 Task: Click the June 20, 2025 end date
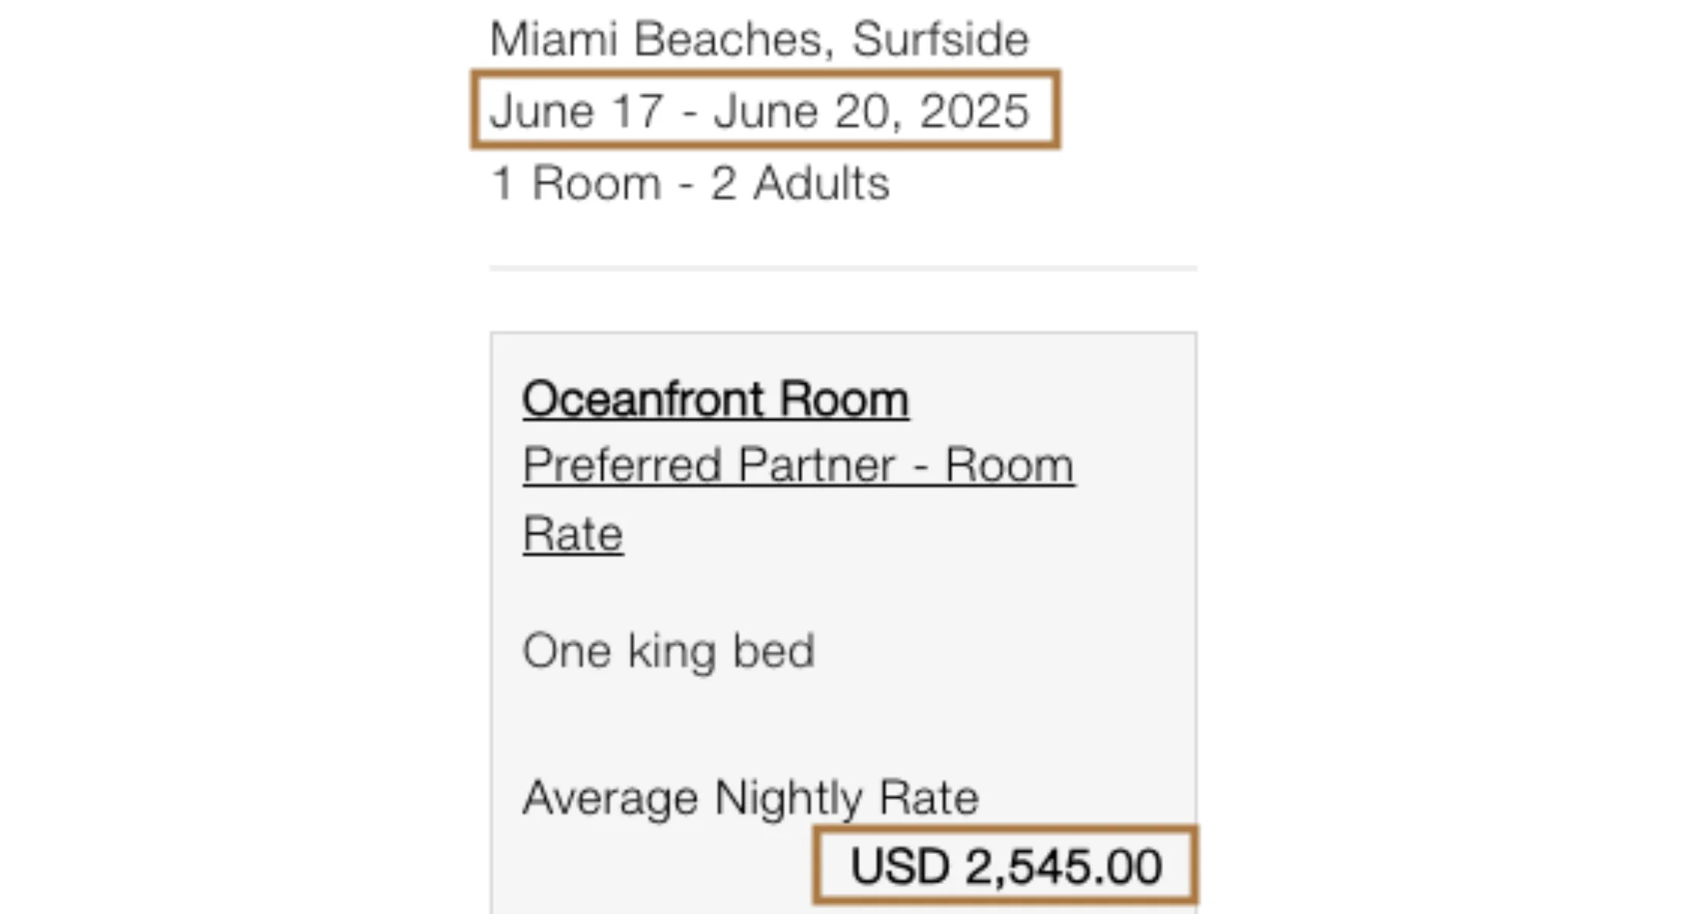(x=871, y=110)
